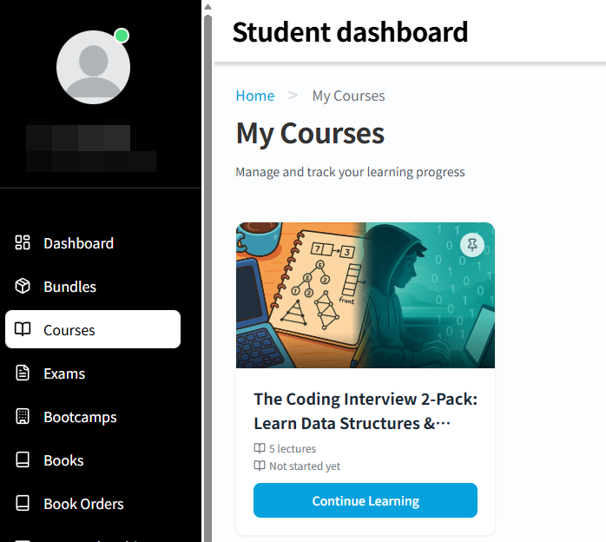Open the Coding Interview 2-Pack course title
Screen dimensions: 606x542
coord(365,411)
